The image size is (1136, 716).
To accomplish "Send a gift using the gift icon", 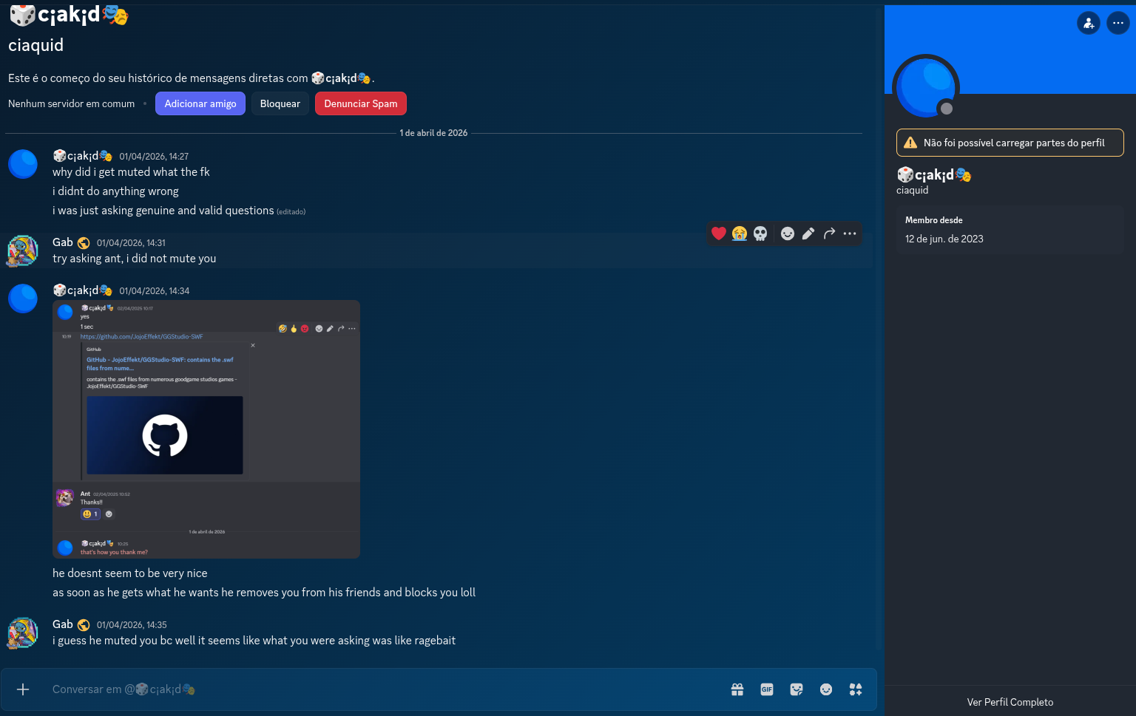I will (x=737, y=689).
